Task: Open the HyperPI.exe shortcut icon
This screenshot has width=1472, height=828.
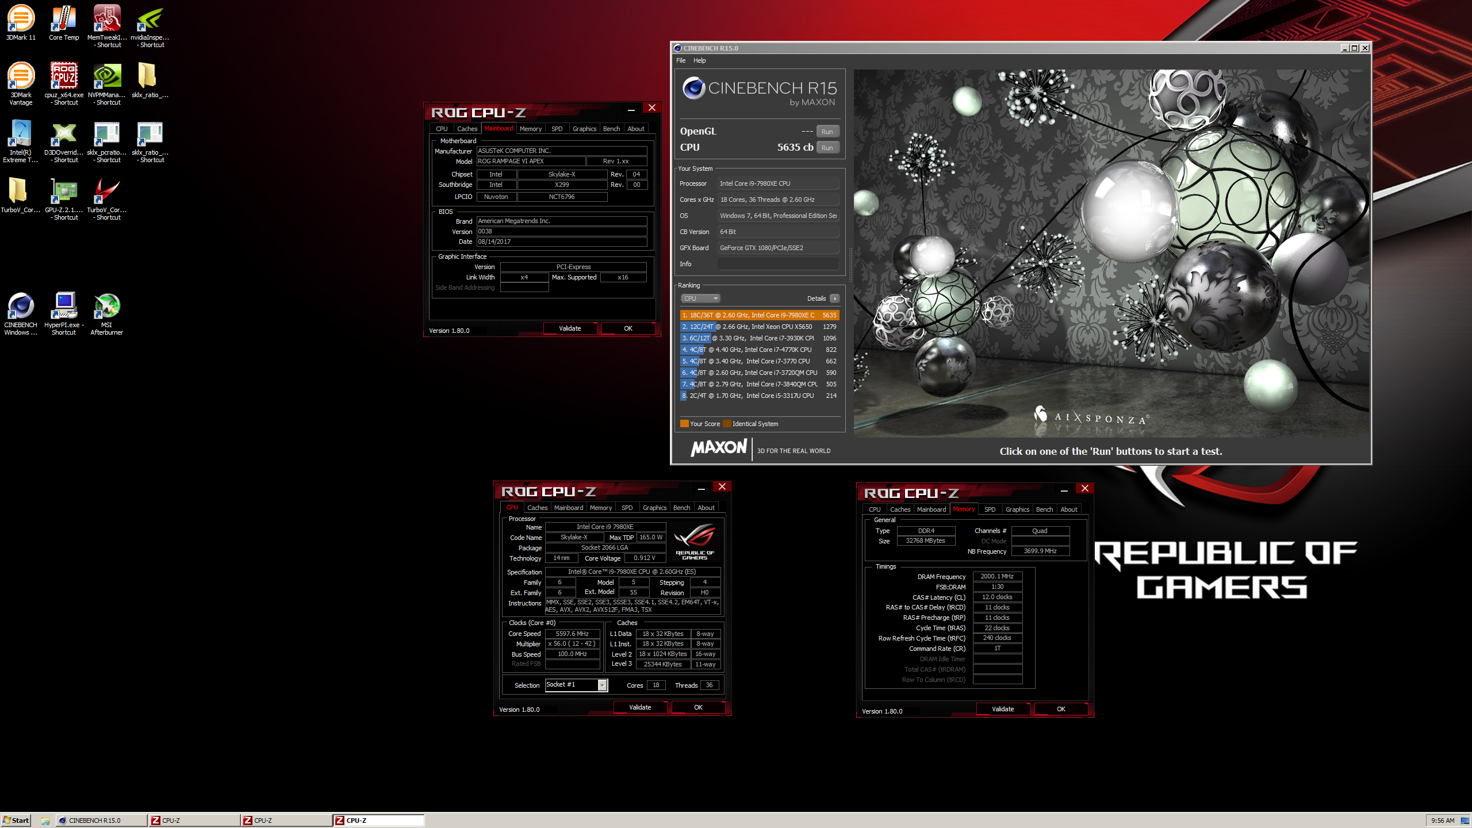Action: (x=64, y=314)
